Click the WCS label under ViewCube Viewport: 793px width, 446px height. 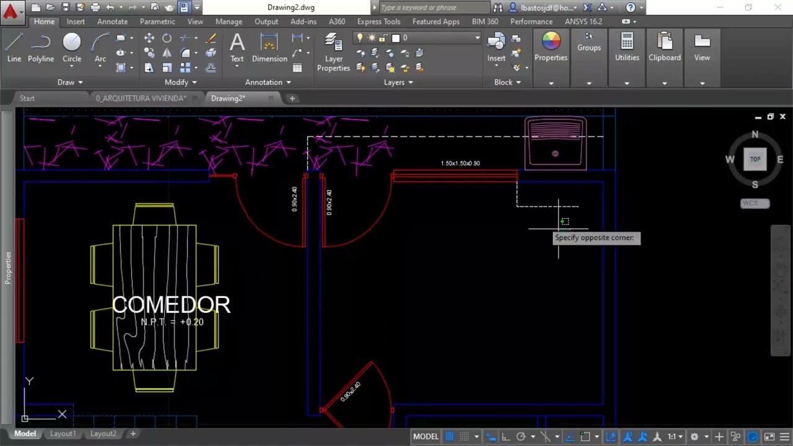pyautogui.click(x=755, y=203)
